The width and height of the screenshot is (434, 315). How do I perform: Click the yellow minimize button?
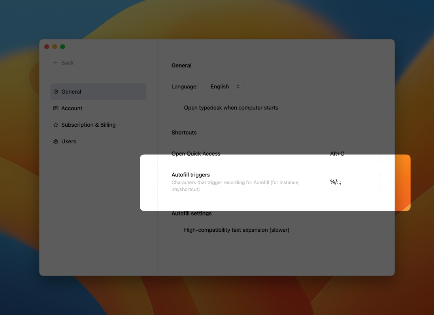[x=55, y=46]
